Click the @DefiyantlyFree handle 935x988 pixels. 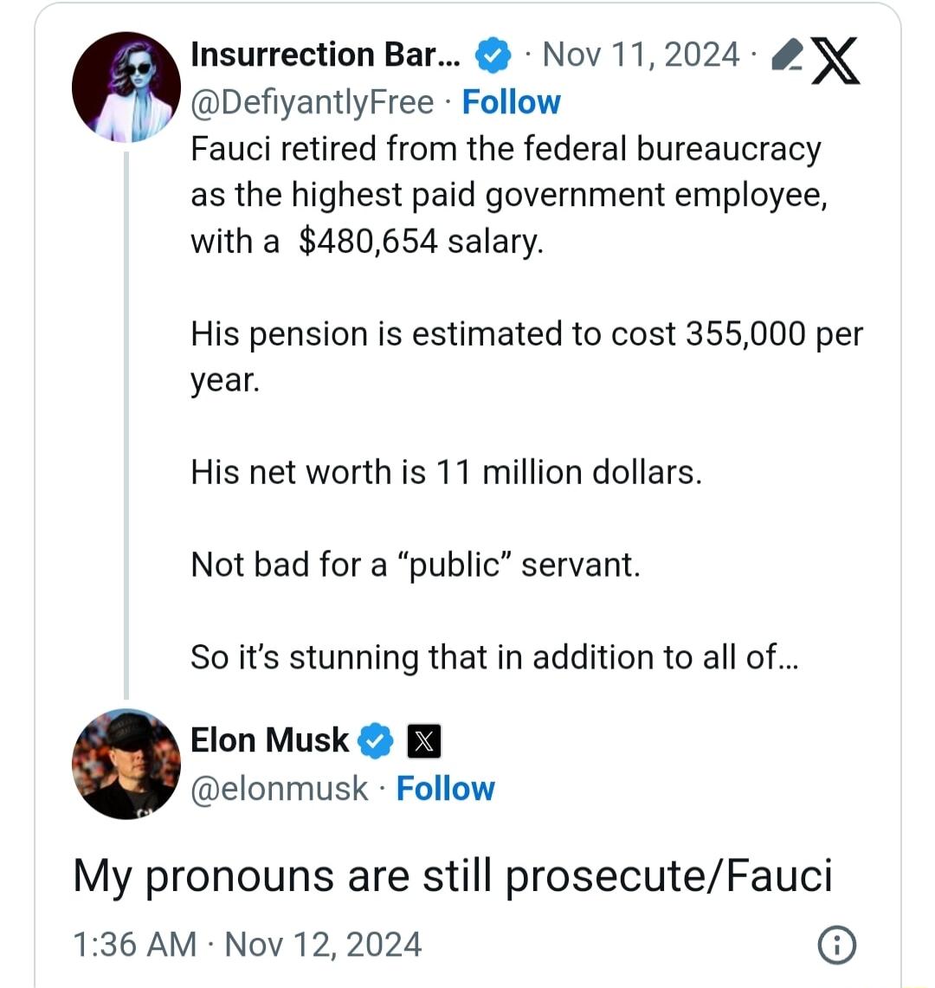click(312, 102)
